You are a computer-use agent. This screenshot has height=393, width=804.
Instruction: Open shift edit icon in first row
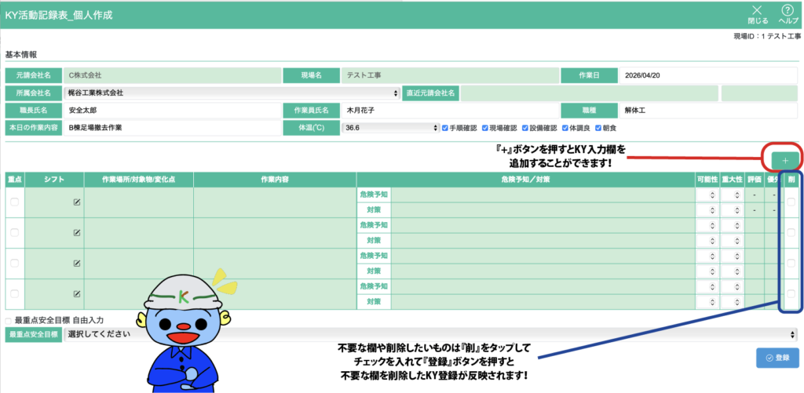(x=77, y=202)
